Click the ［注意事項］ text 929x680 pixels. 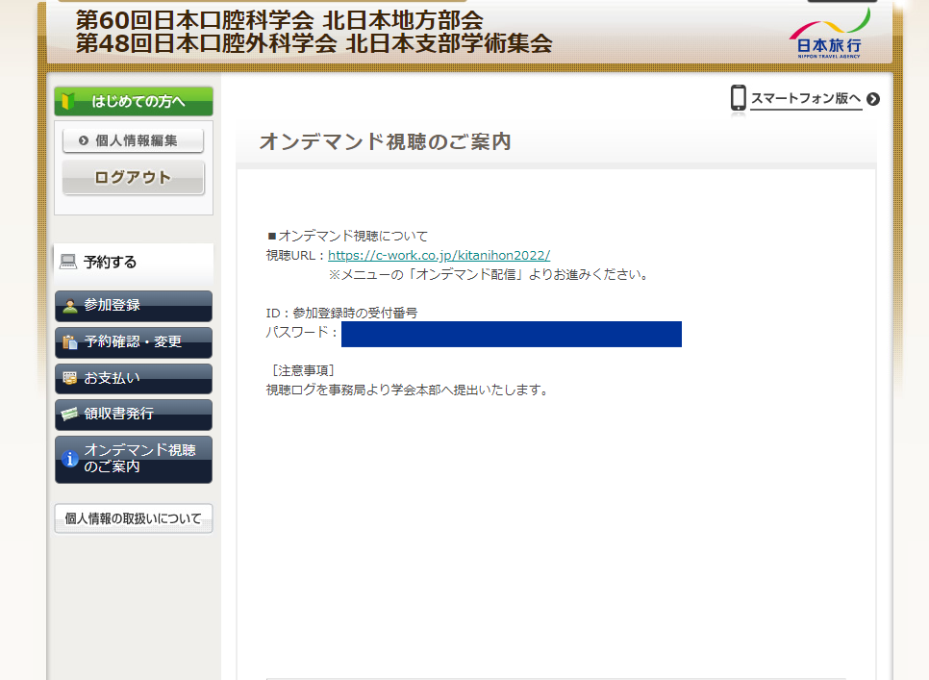tap(303, 371)
